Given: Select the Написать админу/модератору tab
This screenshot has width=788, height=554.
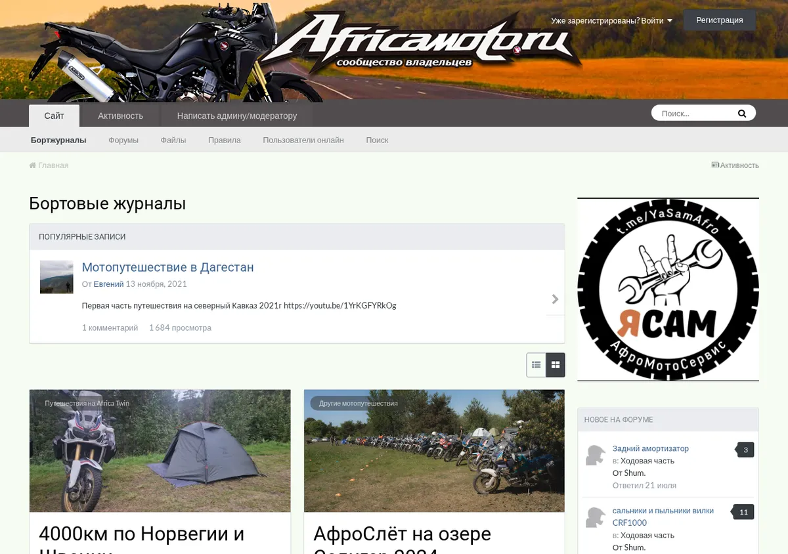Looking at the screenshot, I should click(237, 116).
